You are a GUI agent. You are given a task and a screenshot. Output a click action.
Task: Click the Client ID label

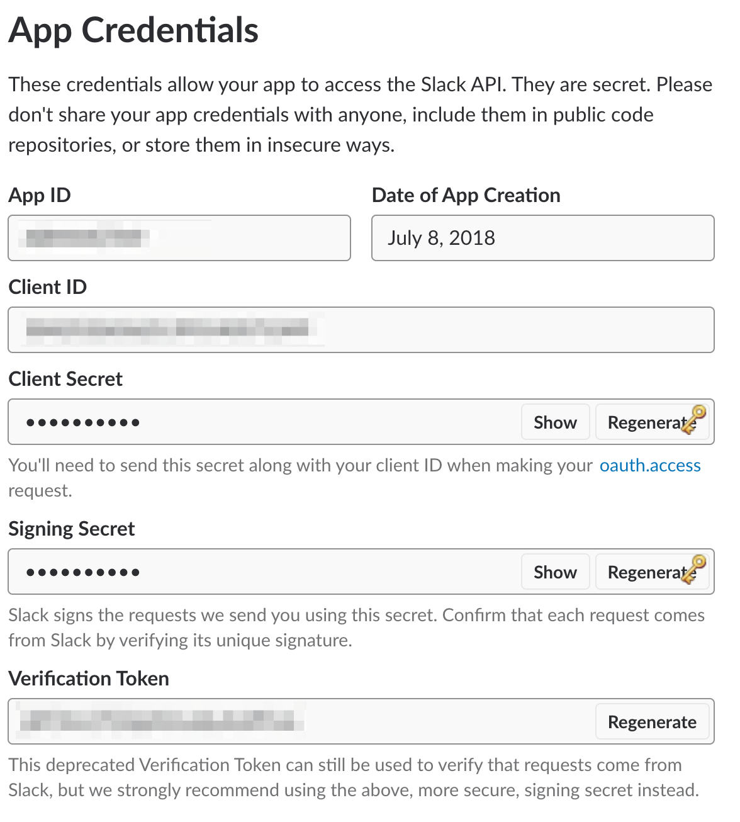point(48,287)
